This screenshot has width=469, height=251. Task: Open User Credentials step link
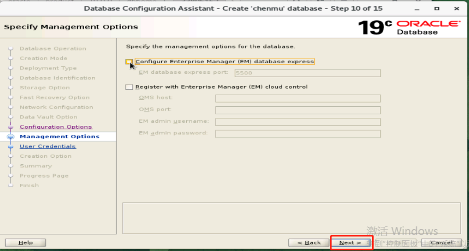coord(48,146)
